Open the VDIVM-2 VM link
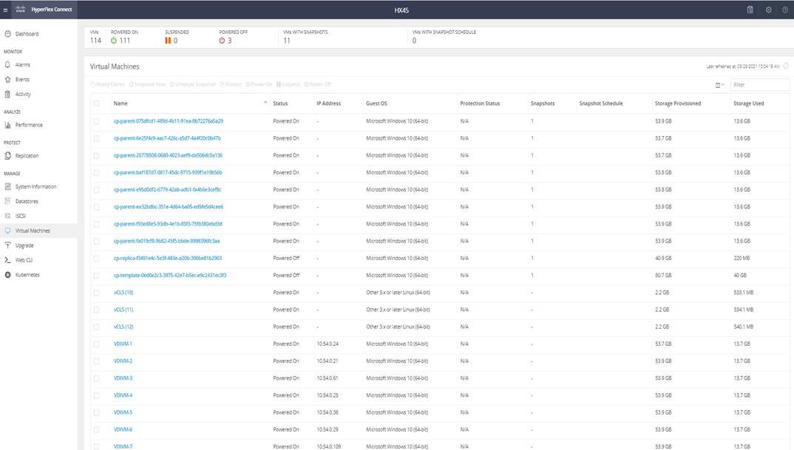 point(123,361)
